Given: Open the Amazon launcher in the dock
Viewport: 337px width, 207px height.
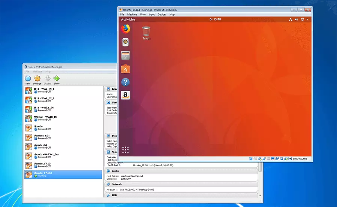Looking at the screenshot, I should [x=126, y=95].
